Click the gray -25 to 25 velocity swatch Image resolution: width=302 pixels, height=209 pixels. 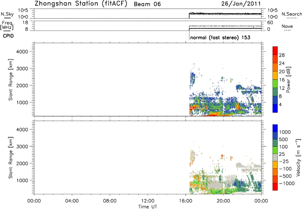point(275,158)
